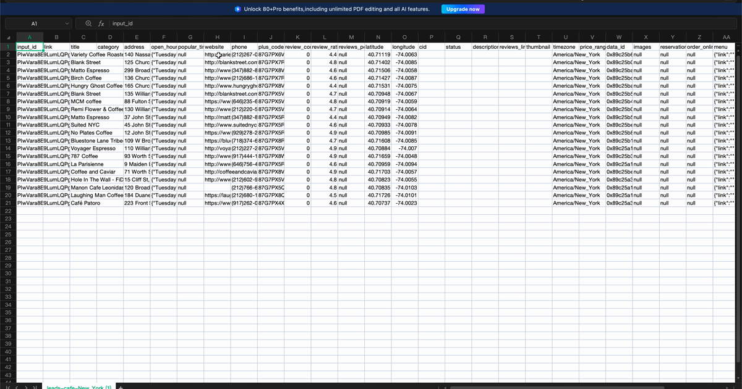Select the 'status' header cell
742x389 pixels.
pos(459,47)
